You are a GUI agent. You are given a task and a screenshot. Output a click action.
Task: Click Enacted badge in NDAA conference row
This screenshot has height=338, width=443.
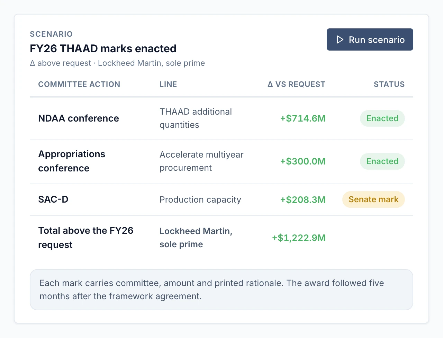382,118
